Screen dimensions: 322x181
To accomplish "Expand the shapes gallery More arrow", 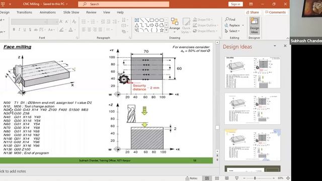I will click(x=167, y=30).
